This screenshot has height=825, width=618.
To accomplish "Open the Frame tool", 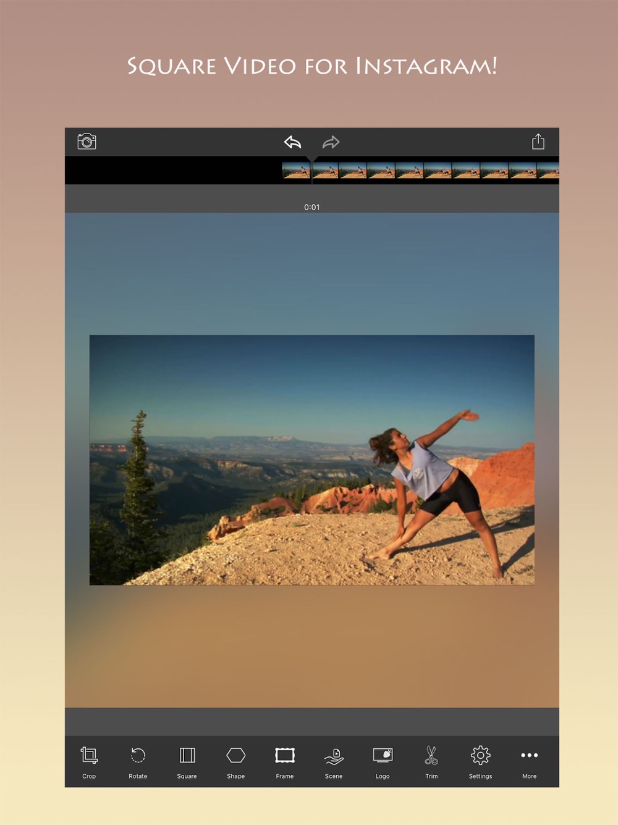I will pos(285,762).
